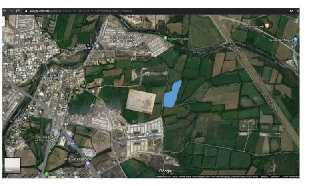Open the Google apps grid
This screenshot has width=331, height=186.
click(296, 21)
